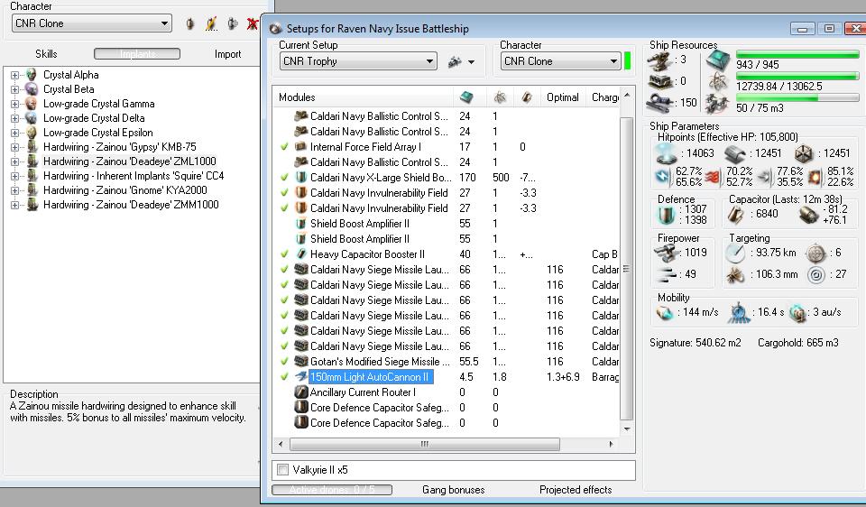
Task: Expand the Low-grade Crystal Delta node
Action: coord(15,118)
